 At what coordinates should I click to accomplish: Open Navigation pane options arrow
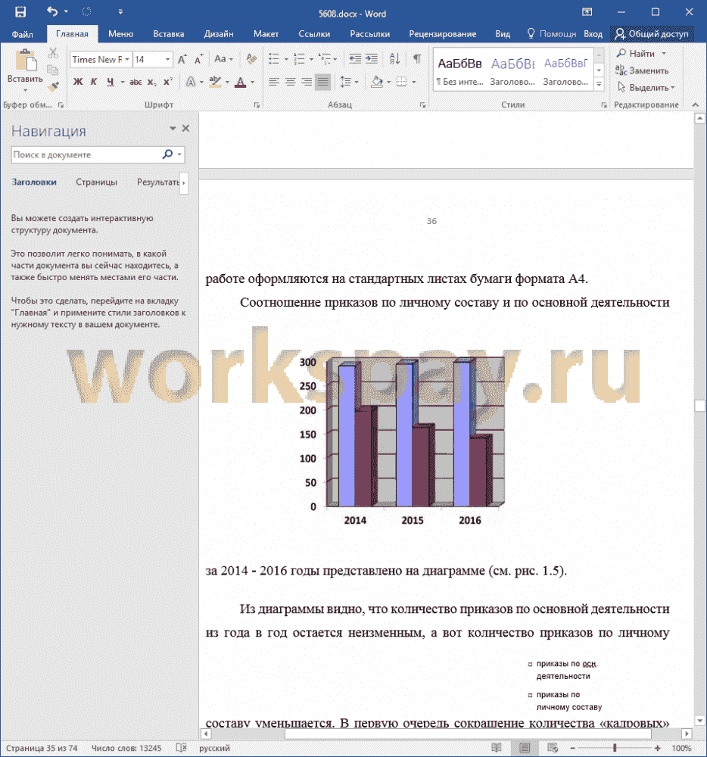(x=173, y=129)
